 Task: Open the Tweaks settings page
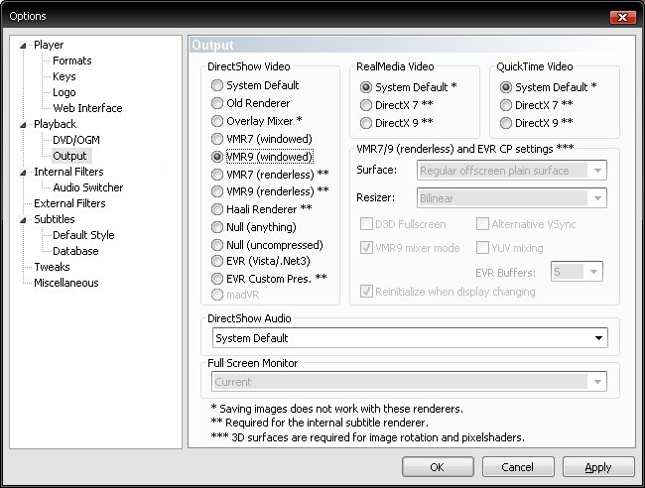pos(52,267)
